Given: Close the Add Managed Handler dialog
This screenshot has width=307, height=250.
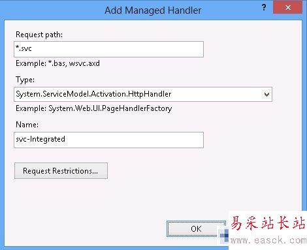Looking at the screenshot, I should 287,8.
